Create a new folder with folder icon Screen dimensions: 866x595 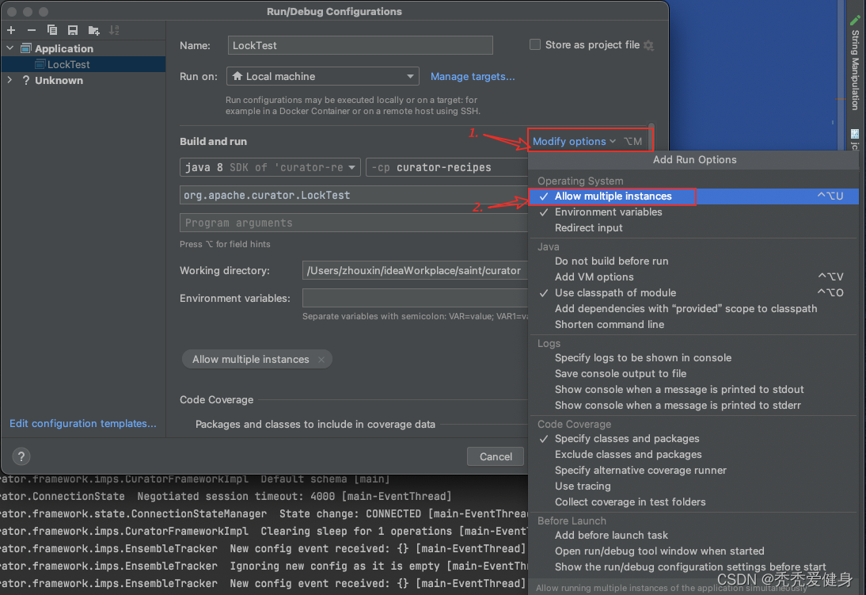tap(93, 30)
